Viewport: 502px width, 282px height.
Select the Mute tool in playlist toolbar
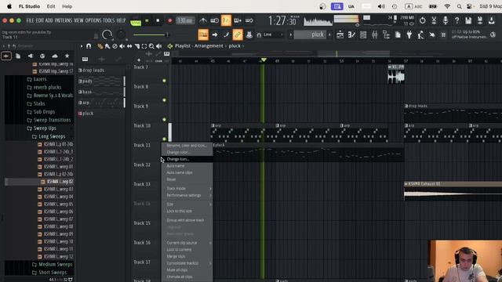tap(122, 46)
